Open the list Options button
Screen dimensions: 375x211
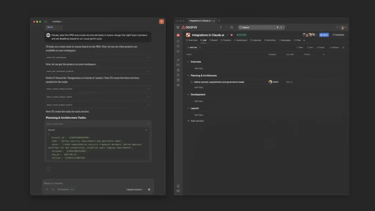click(x=334, y=47)
